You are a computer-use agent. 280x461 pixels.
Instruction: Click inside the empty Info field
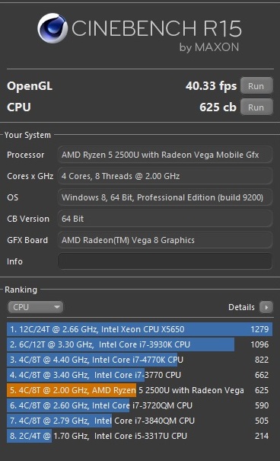(165, 261)
